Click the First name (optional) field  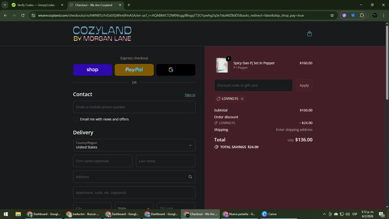click(103, 161)
